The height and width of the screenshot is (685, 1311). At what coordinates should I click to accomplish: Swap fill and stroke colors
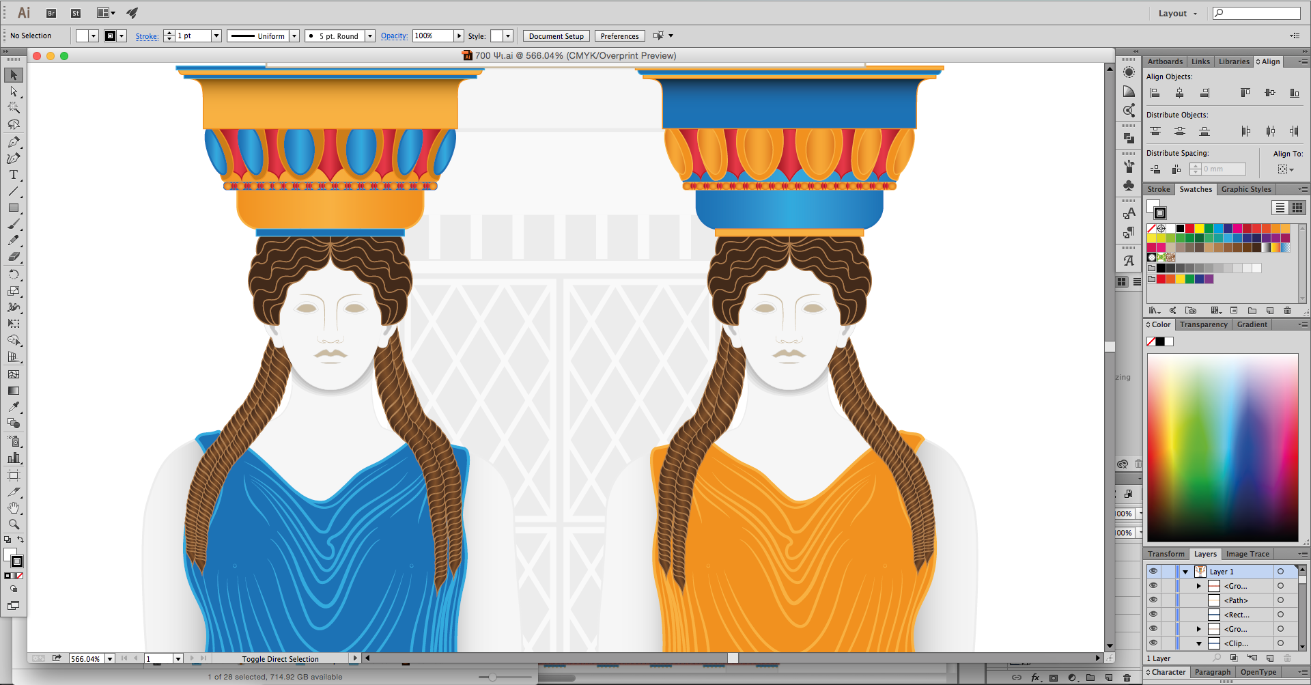(20, 540)
